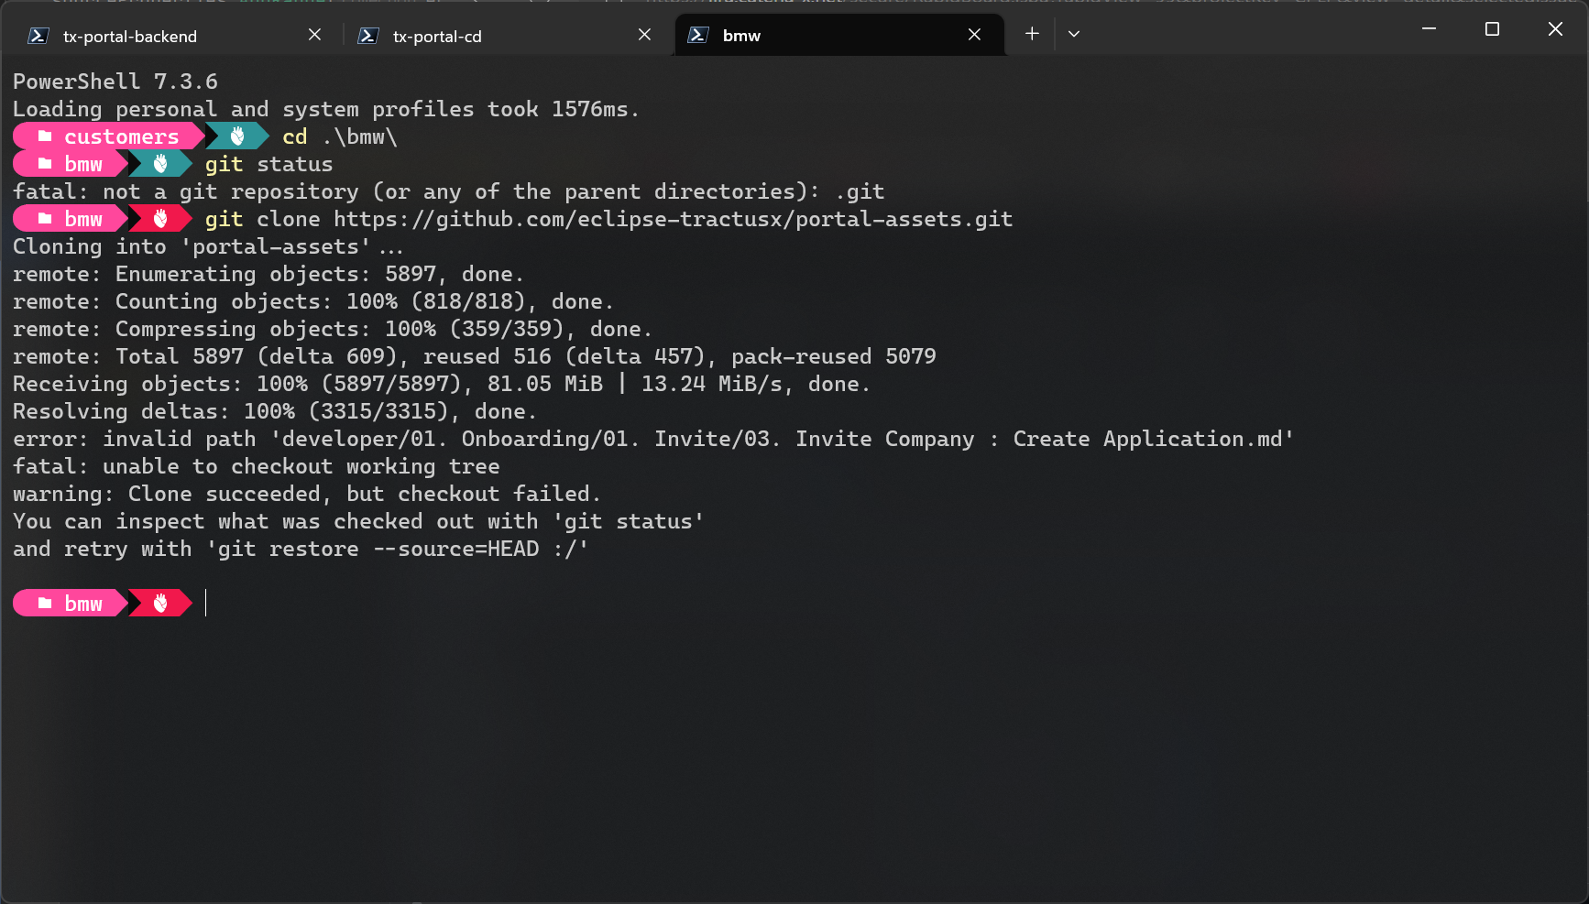Select the bmw tab
Image resolution: width=1589 pixels, height=904 pixels.
pyautogui.click(x=740, y=35)
